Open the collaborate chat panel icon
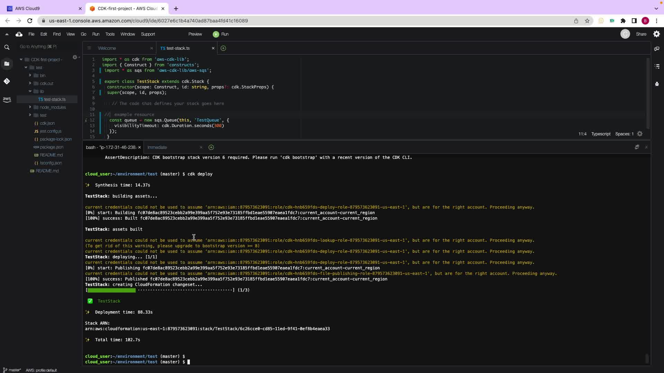This screenshot has height=373, width=664. pos(657,49)
